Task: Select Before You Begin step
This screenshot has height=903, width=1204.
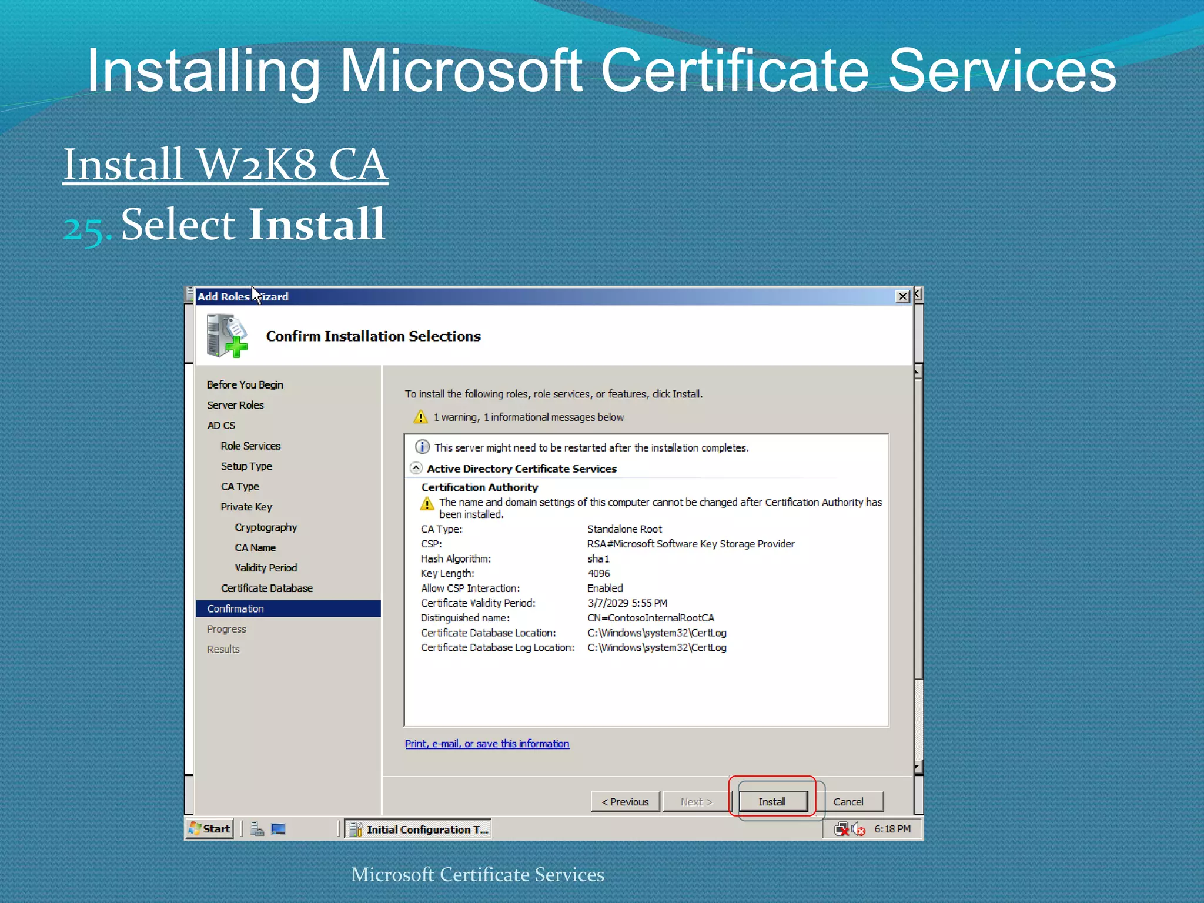Action: pyautogui.click(x=245, y=384)
